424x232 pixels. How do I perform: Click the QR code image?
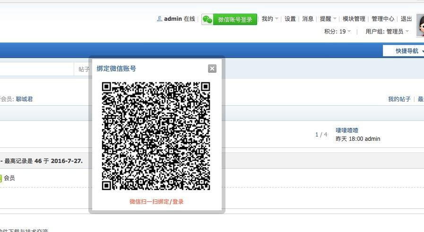coord(156,136)
